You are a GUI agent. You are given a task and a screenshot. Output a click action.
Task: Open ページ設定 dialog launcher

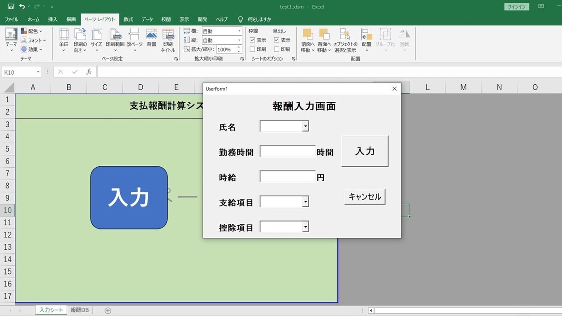[x=176, y=59]
